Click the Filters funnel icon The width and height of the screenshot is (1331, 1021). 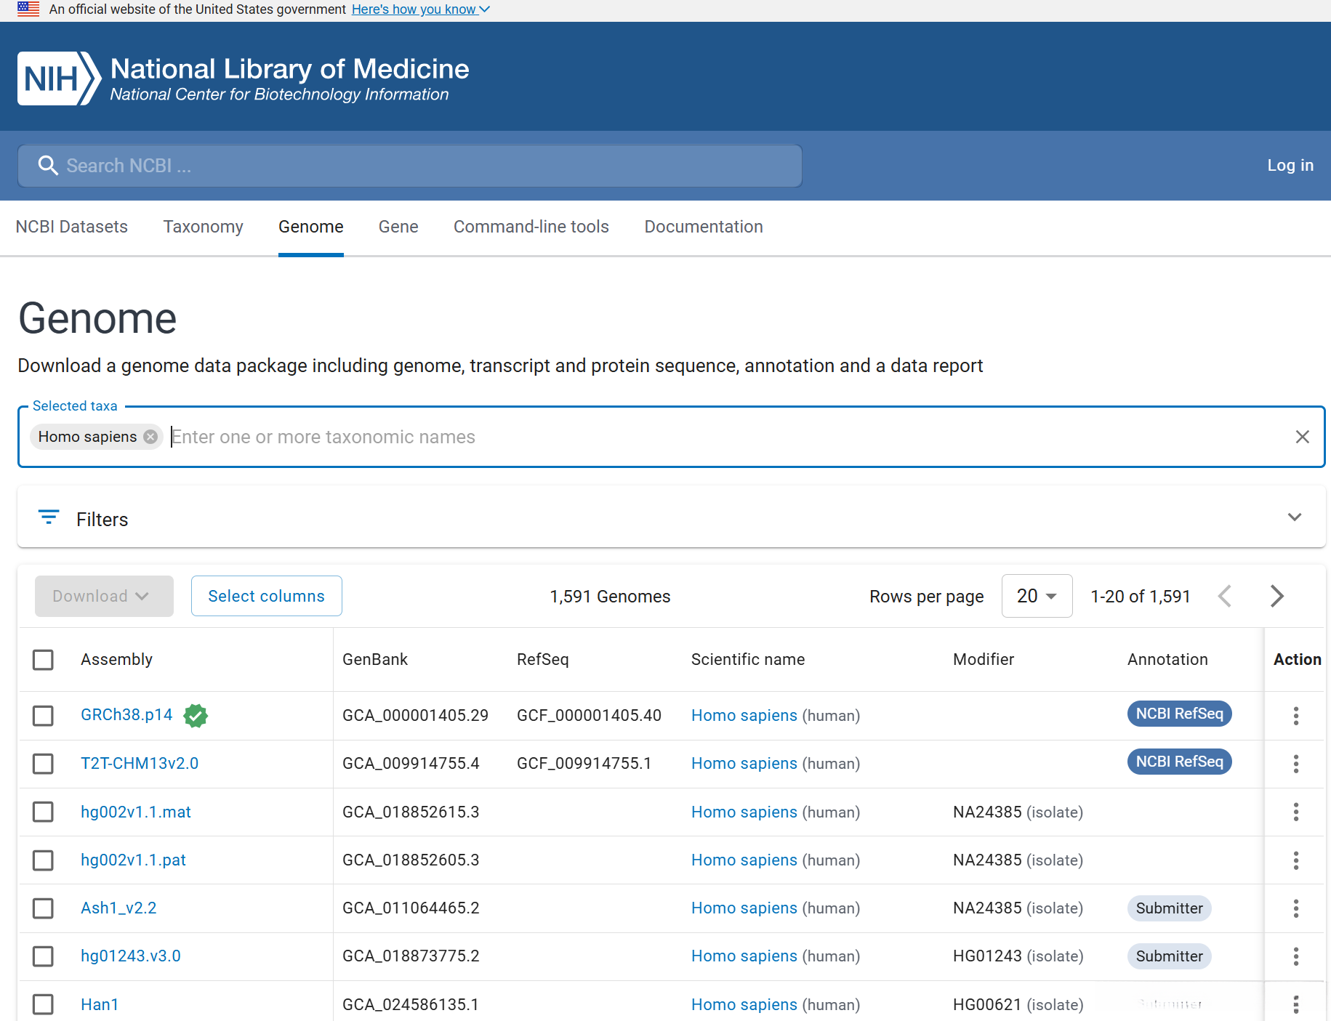pos(49,517)
